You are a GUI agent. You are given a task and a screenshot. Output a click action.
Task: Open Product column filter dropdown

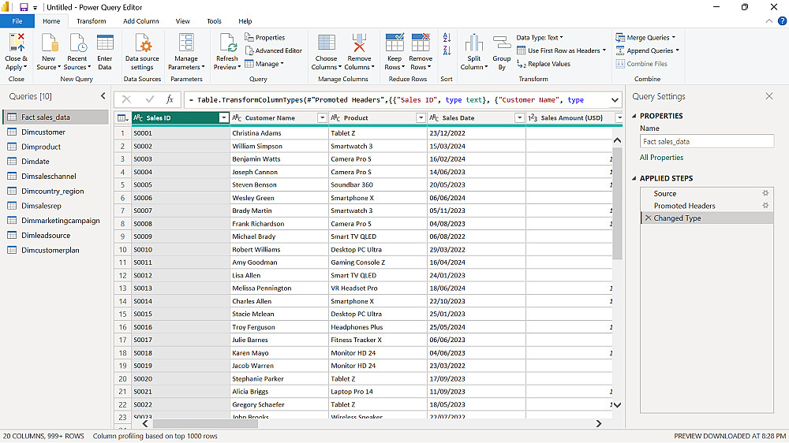point(421,118)
